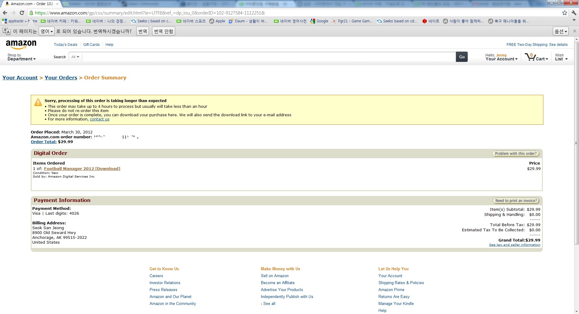
Task: Close the translation bar
Action: click(x=574, y=31)
